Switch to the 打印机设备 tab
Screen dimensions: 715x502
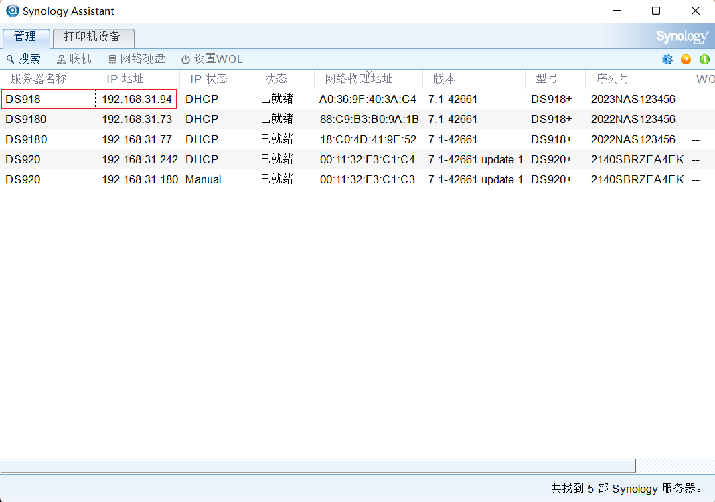[x=92, y=37]
